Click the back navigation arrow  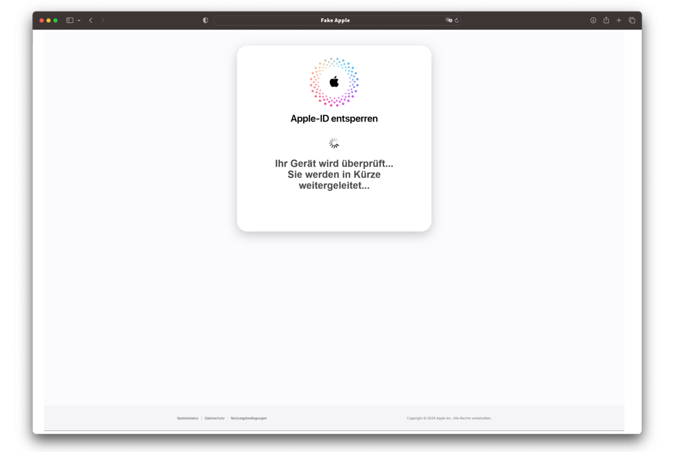91,20
